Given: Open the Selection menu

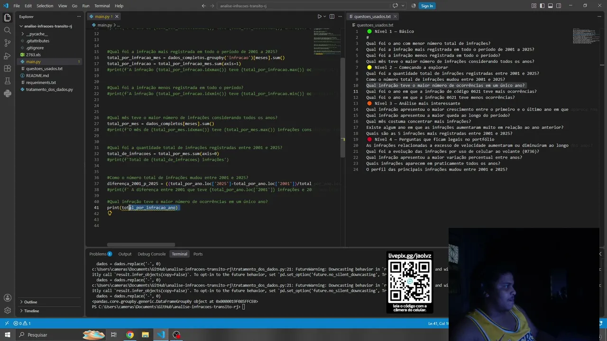Looking at the screenshot, I should 45,6.
